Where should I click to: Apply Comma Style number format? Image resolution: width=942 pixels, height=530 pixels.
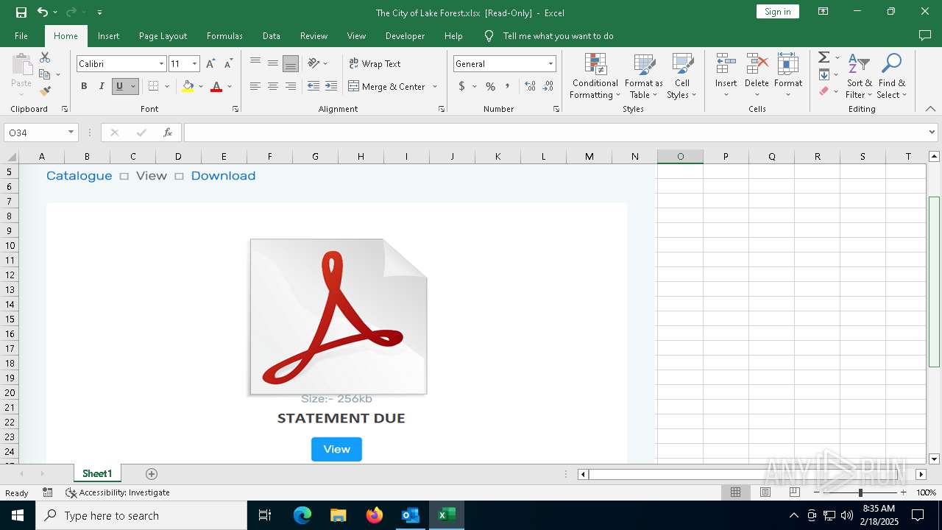[x=507, y=86]
